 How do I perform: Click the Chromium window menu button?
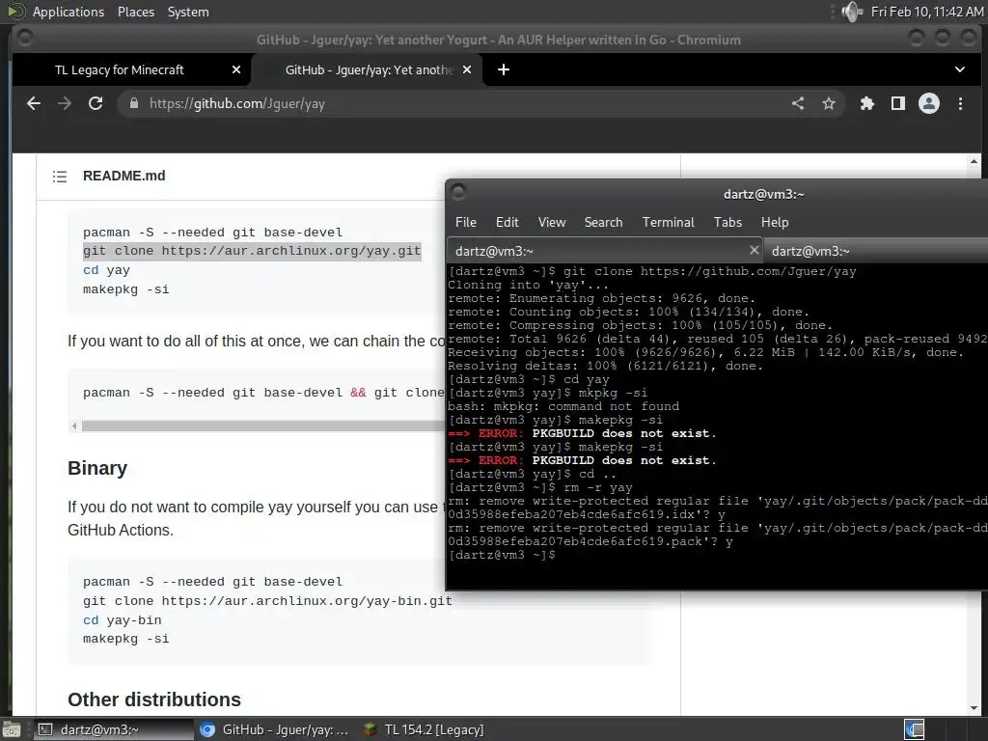[25, 39]
